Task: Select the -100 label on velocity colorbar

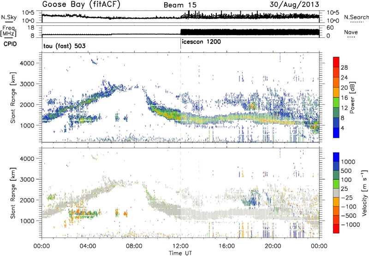Action: (x=350, y=207)
